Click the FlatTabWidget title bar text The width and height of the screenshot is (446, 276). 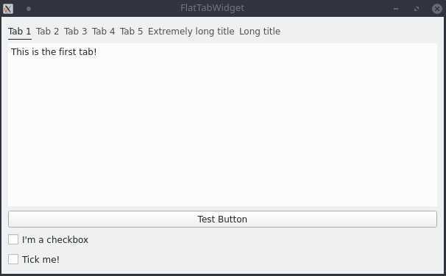tap(212, 8)
